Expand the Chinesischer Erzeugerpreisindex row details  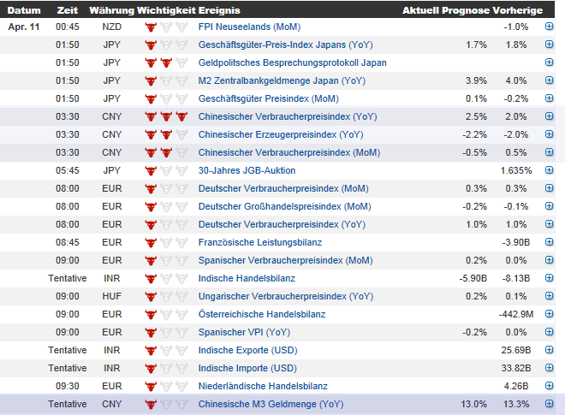coord(549,134)
